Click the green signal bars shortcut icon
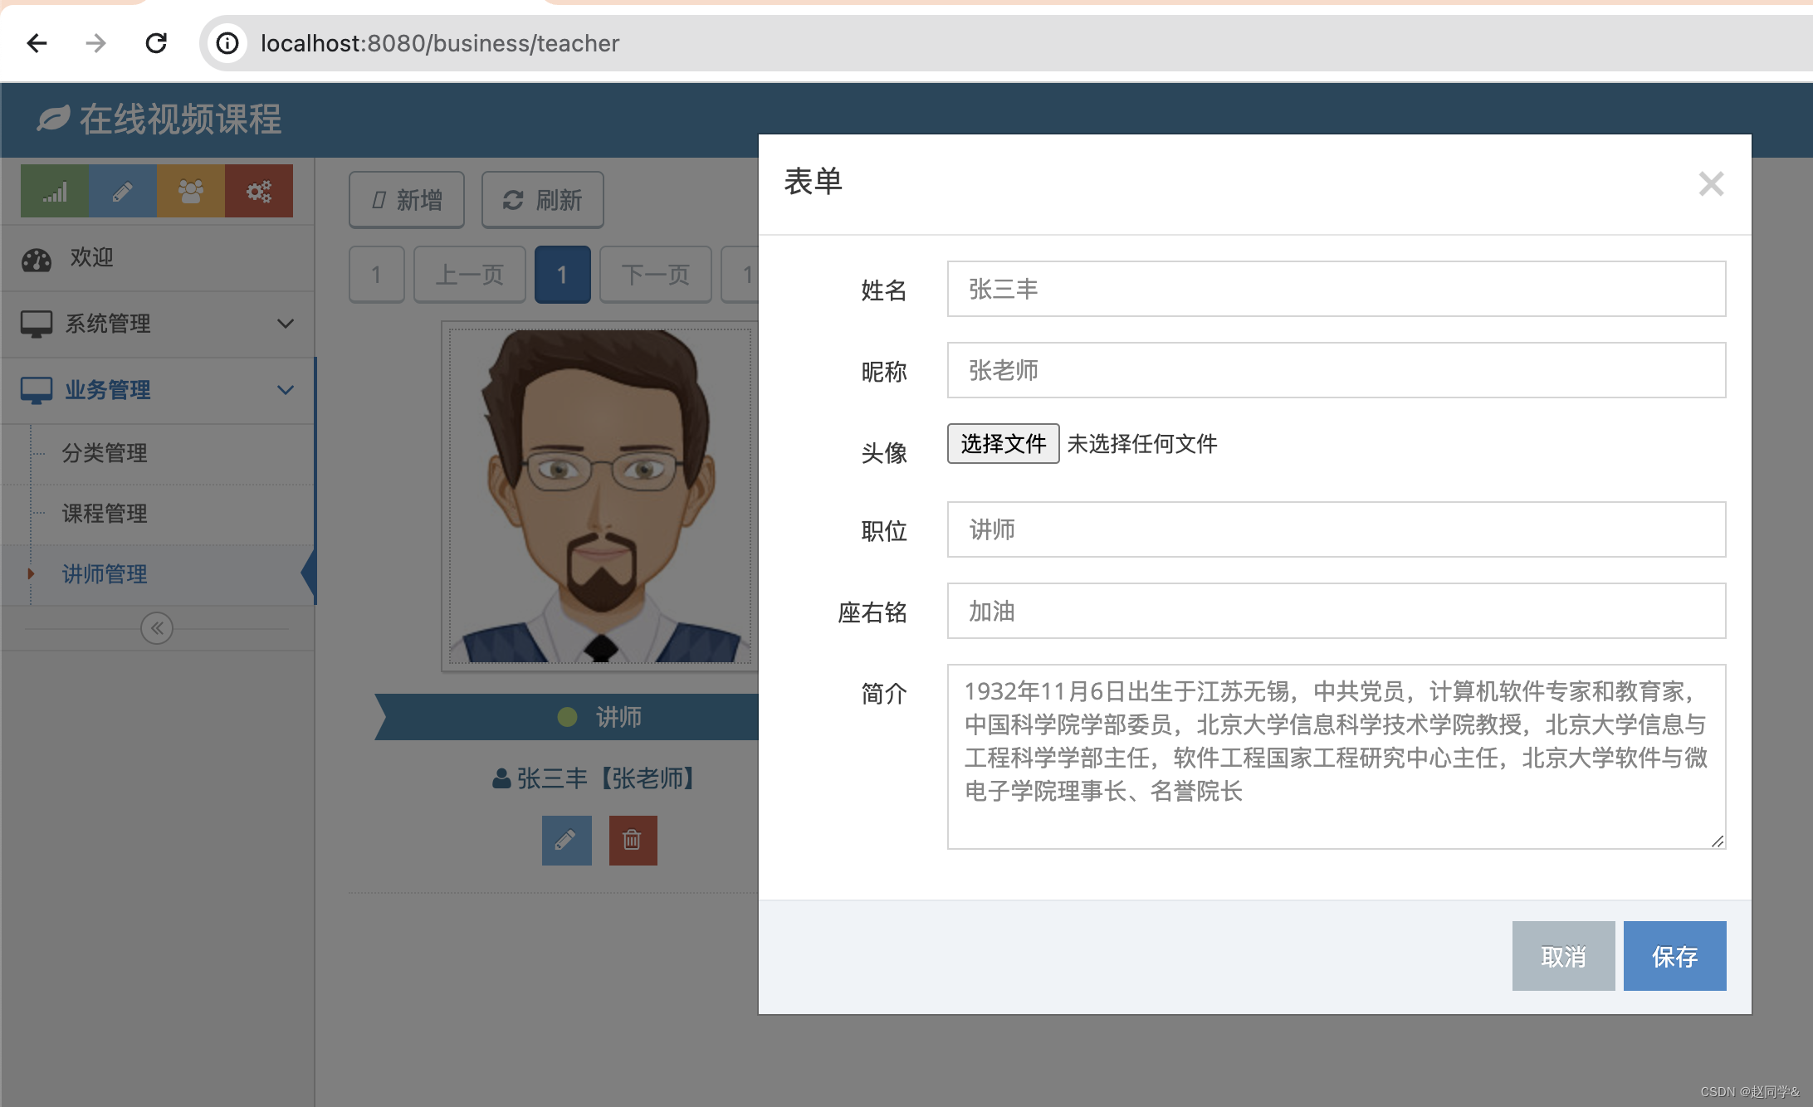Viewport: 1813px width, 1107px height. click(x=55, y=192)
